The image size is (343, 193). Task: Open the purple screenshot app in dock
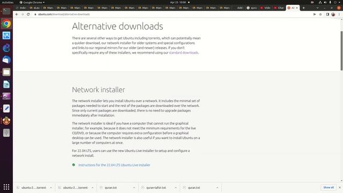click(x=6, y=96)
